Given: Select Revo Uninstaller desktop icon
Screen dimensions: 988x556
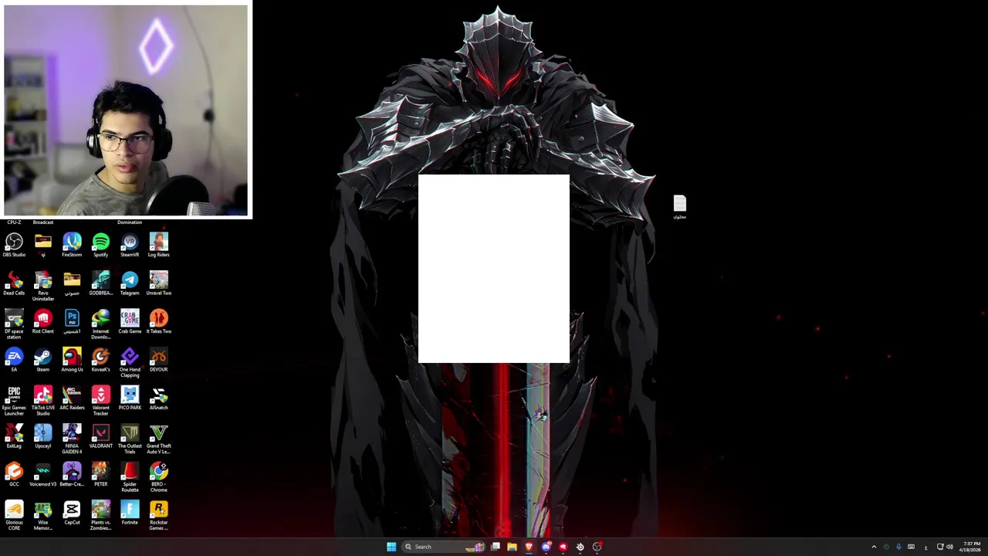Looking at the screenshot, I should click(x=42, y=286).
